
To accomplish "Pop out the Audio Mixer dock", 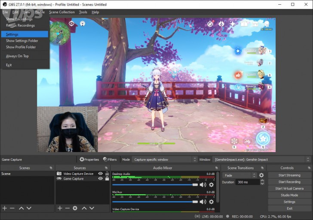I will pos(217,168).
